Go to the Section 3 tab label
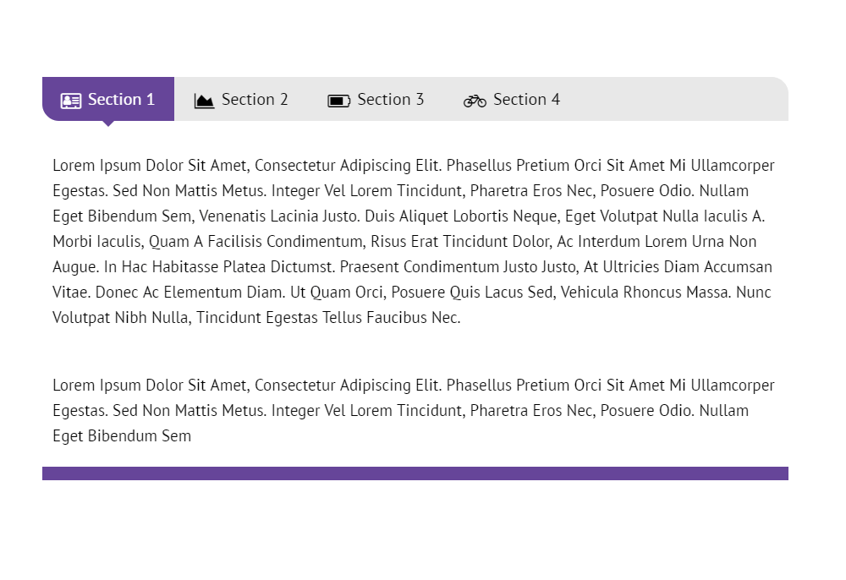Image resolution: width=846 pixels, height=580 pixels. 390,100
